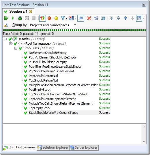
Task: Toggle show all tests colored balls filter
Action: (42, 18)
